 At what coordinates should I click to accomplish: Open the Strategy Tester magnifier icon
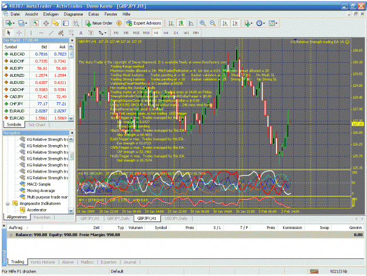[76, 23]
